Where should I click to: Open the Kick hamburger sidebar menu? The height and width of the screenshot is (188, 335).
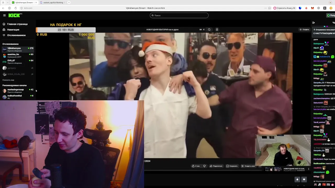pyautogui.click(x=4, y=15)
